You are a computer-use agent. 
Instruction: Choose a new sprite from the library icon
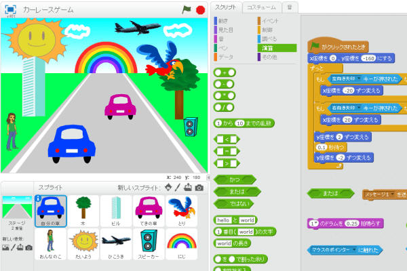[x=168, y=188]
